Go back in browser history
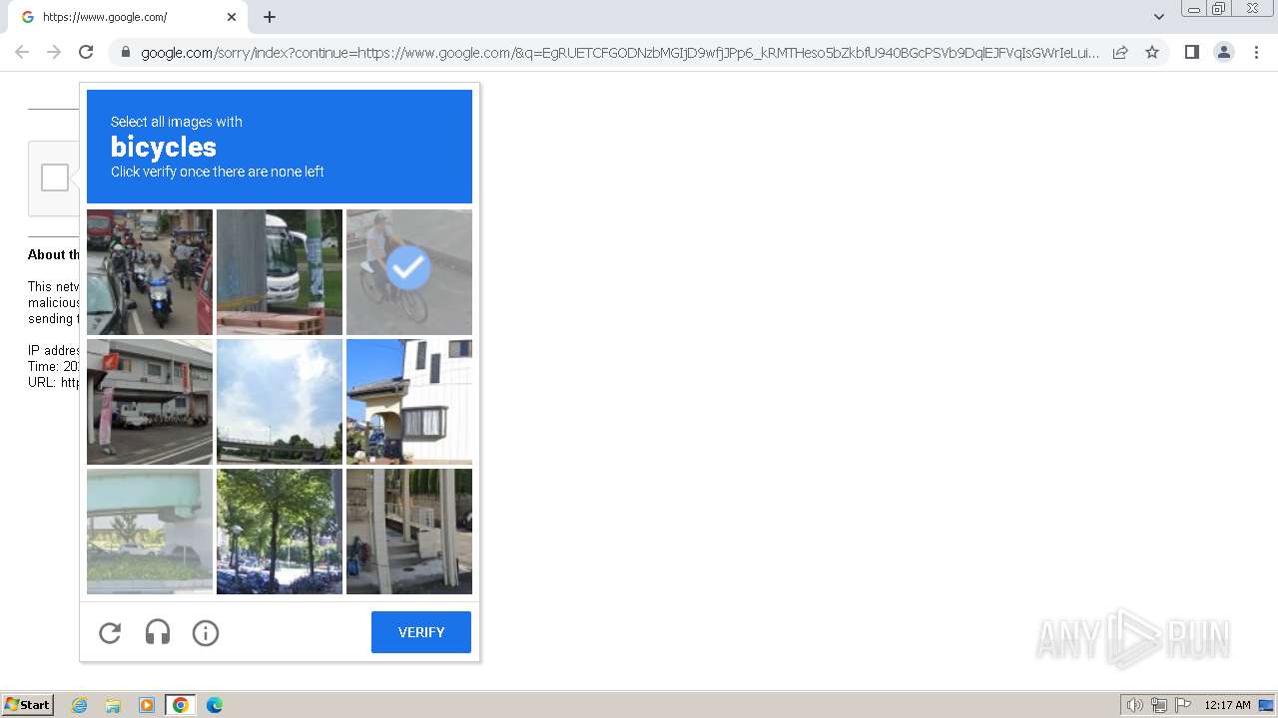 22,52
